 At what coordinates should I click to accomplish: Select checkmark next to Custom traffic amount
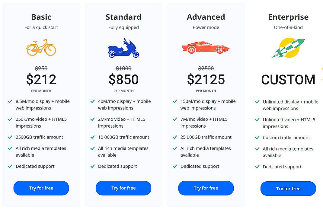257,138
